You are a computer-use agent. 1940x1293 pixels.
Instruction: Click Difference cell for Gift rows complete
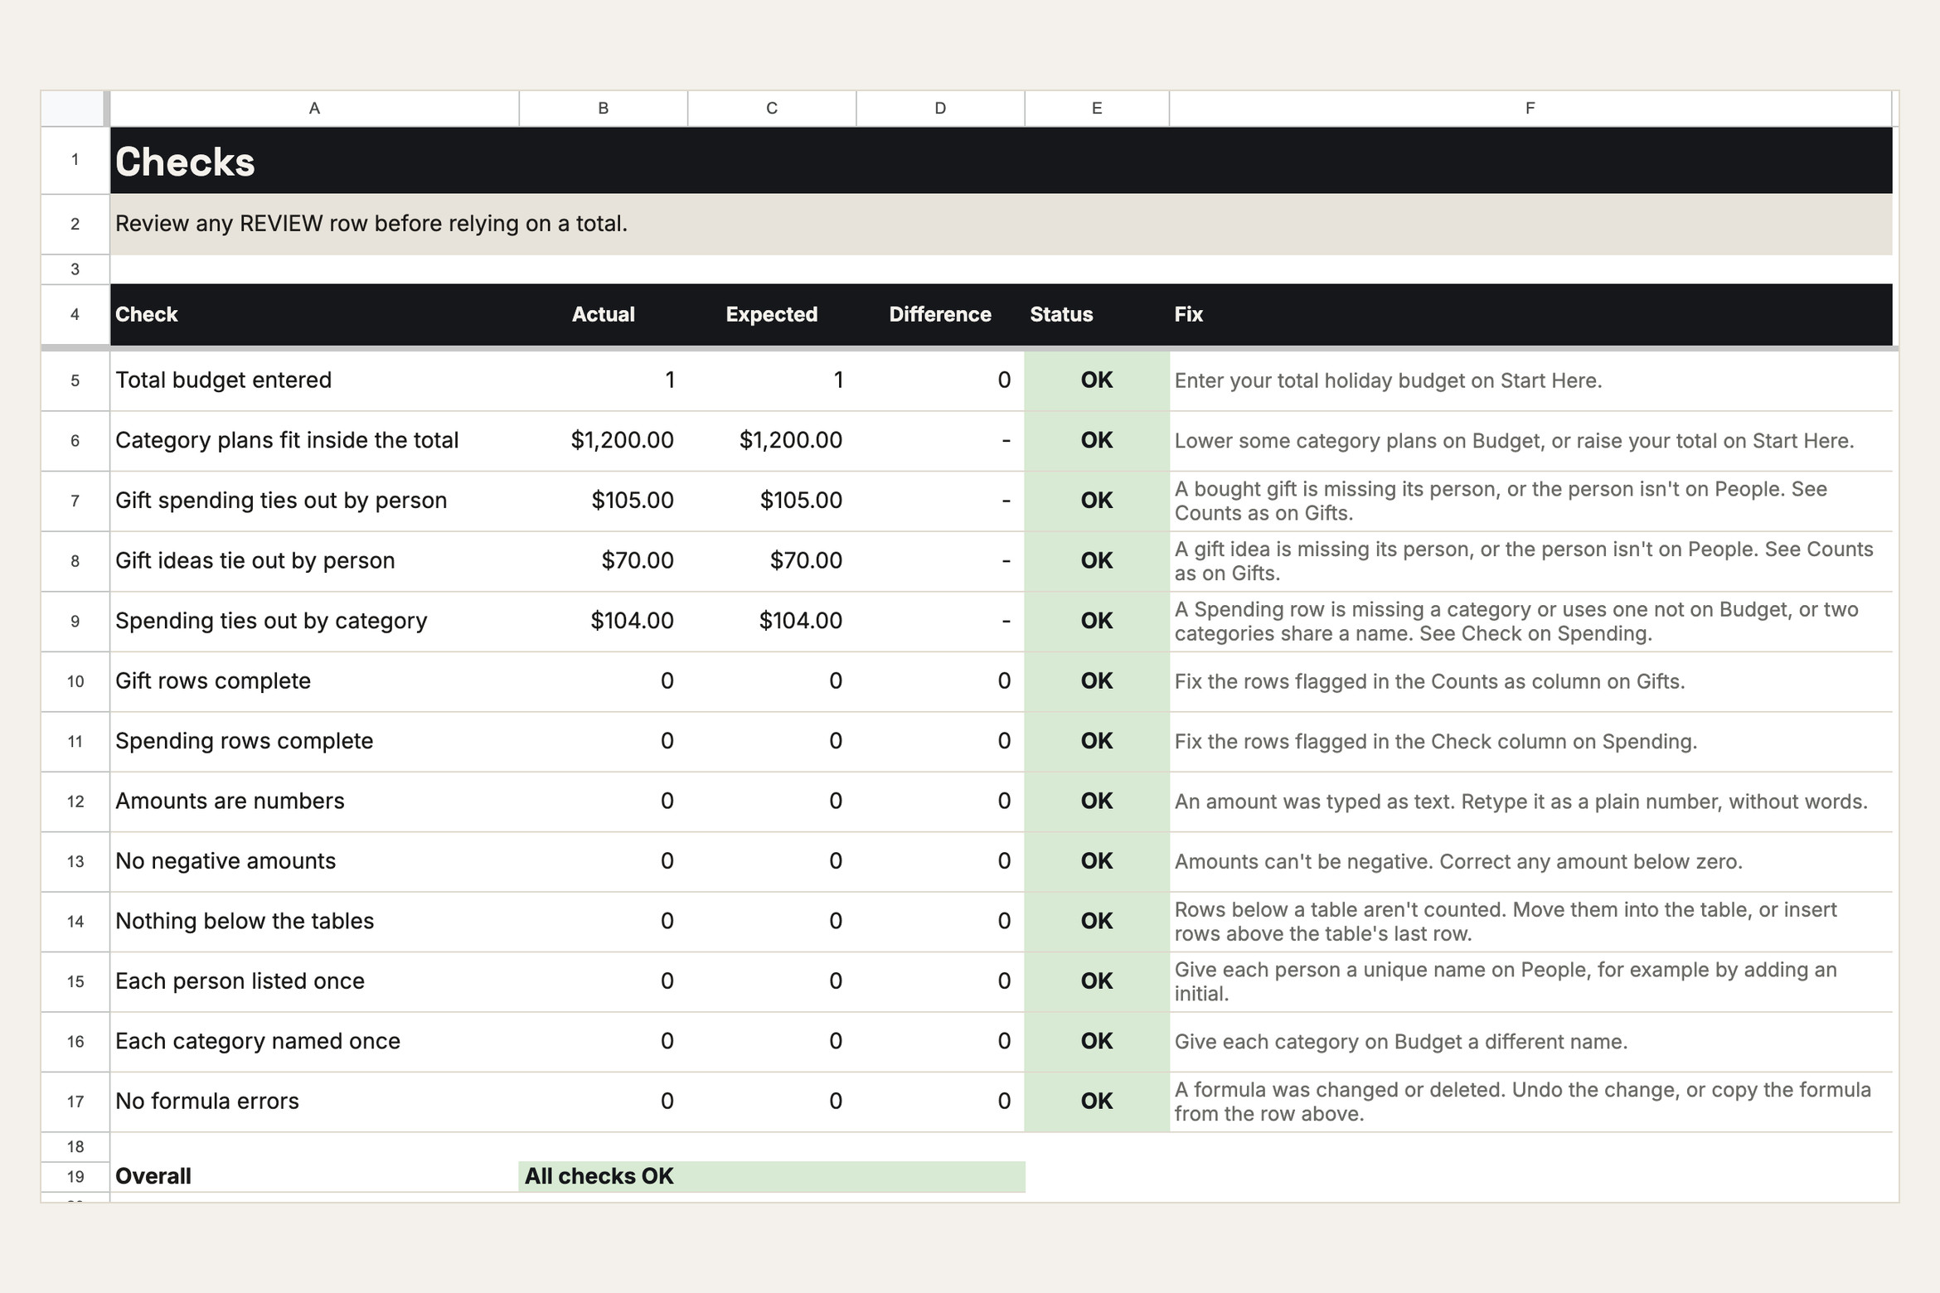coord(940,681)
